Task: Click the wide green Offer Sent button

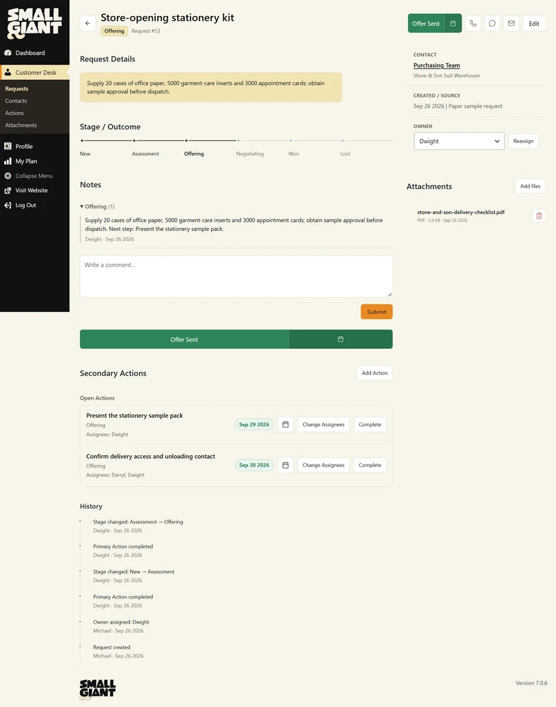Action: pos(184,339)
